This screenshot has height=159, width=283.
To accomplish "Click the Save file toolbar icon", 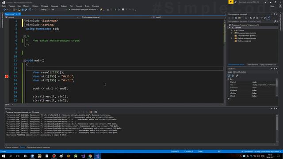I will click(23, 10).
